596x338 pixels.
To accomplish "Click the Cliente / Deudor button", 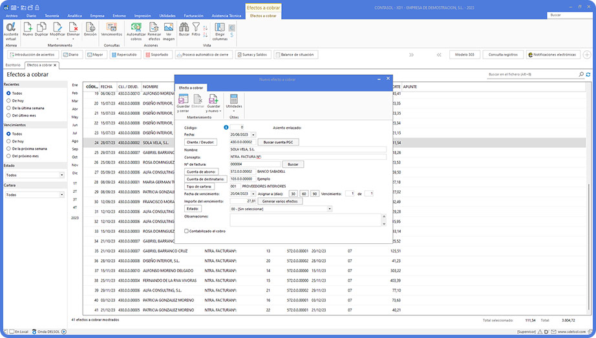I will click(200, 142).
